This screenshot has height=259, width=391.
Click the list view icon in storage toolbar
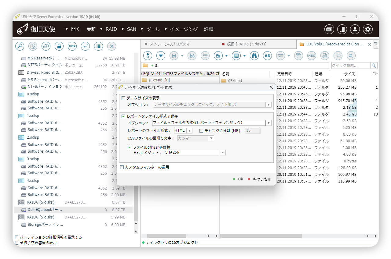click(98, 46)
